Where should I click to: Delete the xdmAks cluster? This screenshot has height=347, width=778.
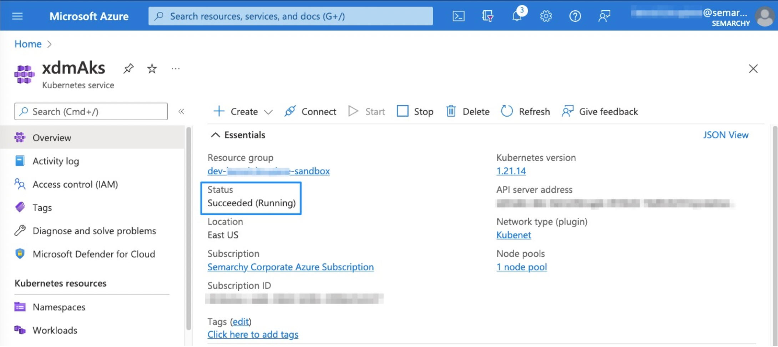click(468, 111)
